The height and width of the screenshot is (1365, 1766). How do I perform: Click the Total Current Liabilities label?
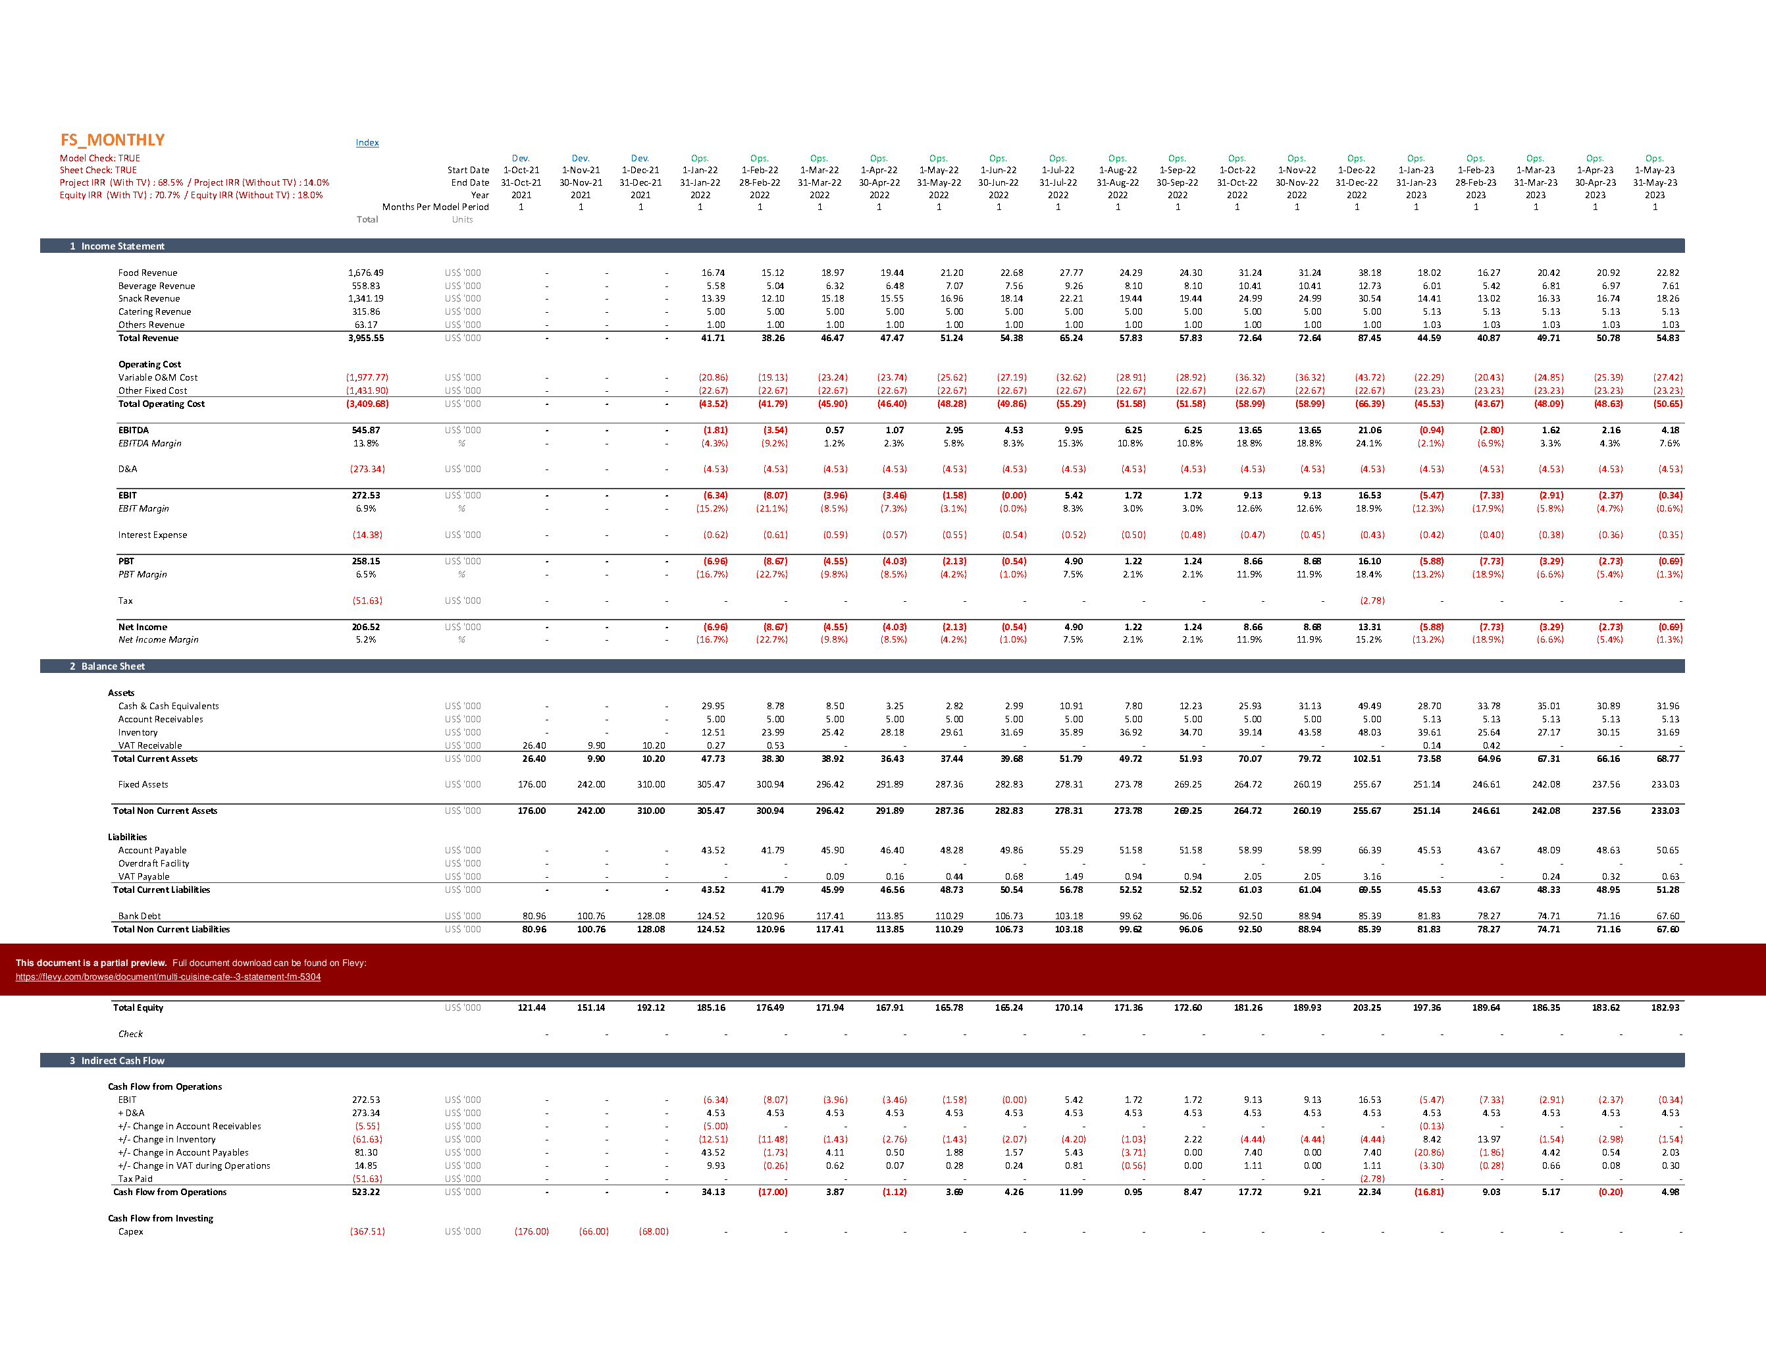click(162, 889)
